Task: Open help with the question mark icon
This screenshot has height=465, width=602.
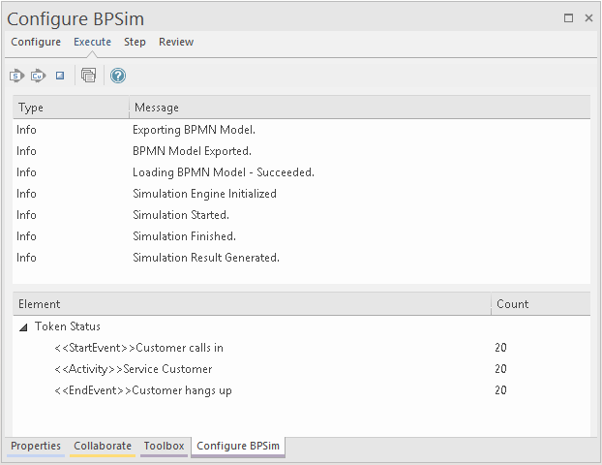Action: pyautogui.click(x=118, y=76)
